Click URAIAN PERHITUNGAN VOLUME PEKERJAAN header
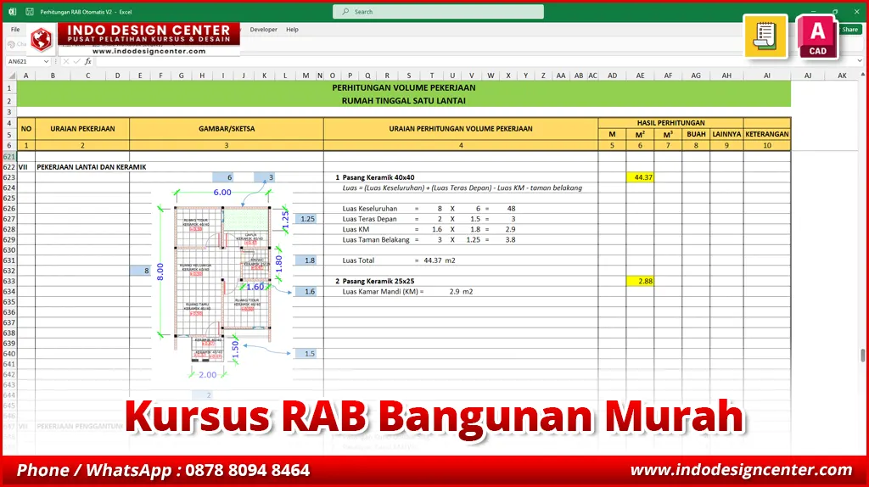This screenshot has width=869, height=487. [x=461, y=128]
